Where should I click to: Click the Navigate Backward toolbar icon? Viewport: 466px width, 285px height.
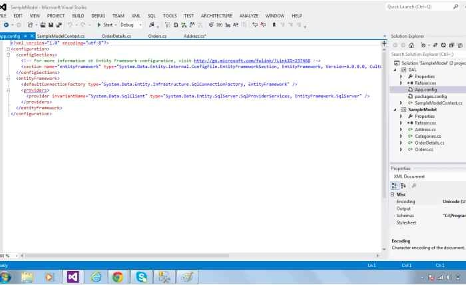[6, 25]
